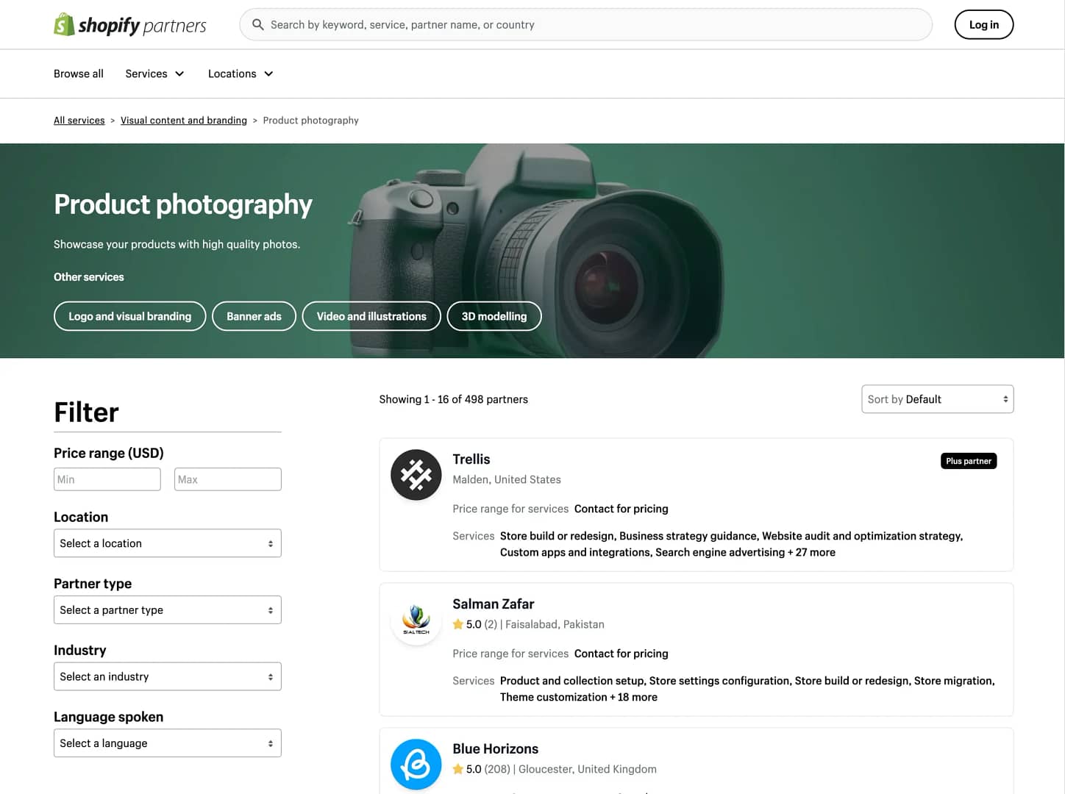Open Trellis partner logo
Screen dimensions: 1065x794
(x=416, y=475)
